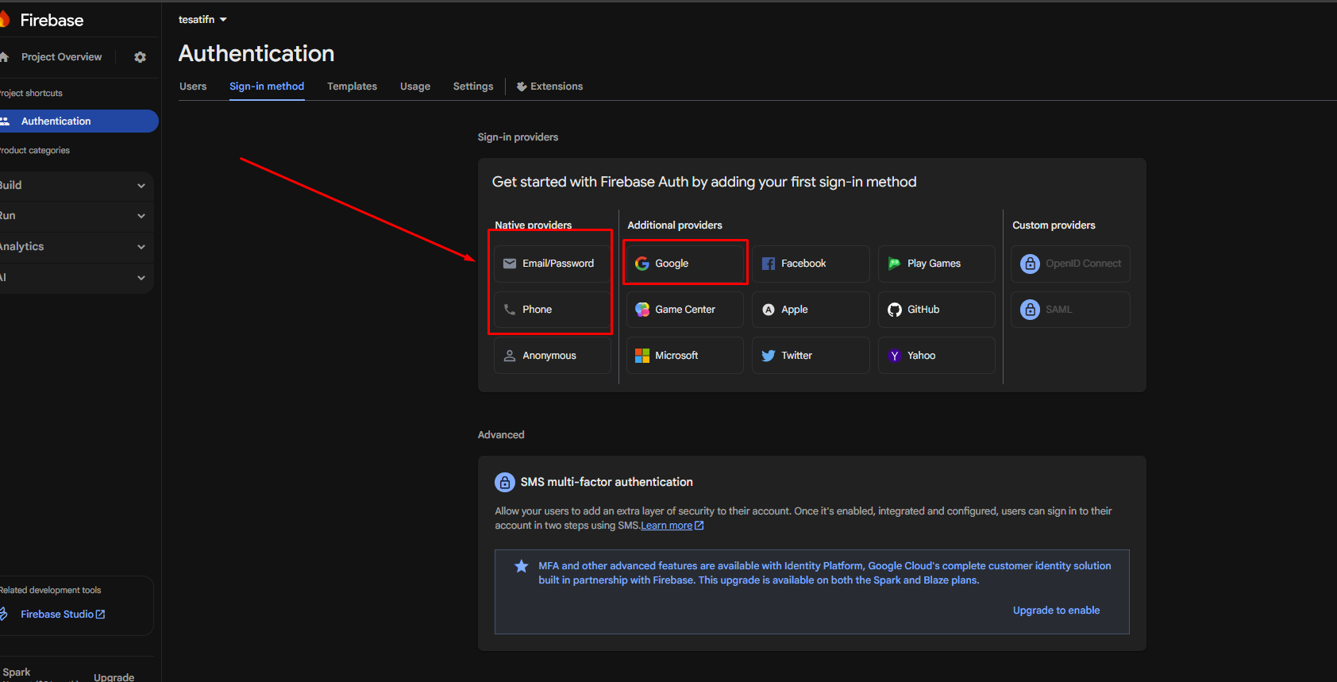The height and width of the screenshot is (682, 1337).
Task: Click the Yahoo logo icon
Action: tap(895, 356)
